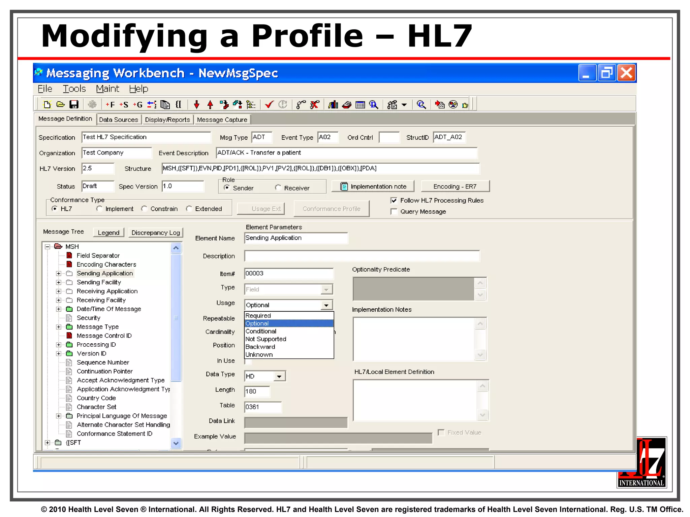The height and width of the screenshot is (517, 690).
Task: Click the blue magnifying glass find icon
Action: pos(421,105)
